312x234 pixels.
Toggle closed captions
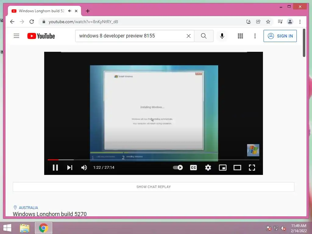[193, 168]
